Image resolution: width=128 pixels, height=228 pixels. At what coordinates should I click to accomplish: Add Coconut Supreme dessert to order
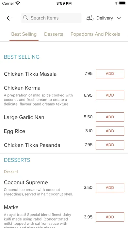(110, 188)
